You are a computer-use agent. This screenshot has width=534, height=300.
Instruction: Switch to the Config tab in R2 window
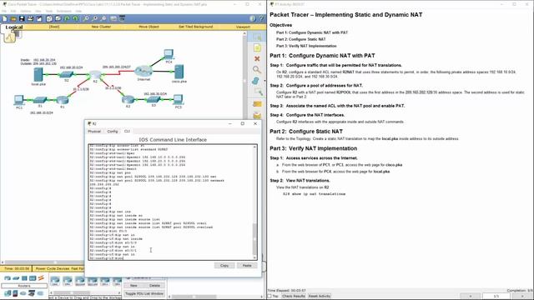click(113, 132)
